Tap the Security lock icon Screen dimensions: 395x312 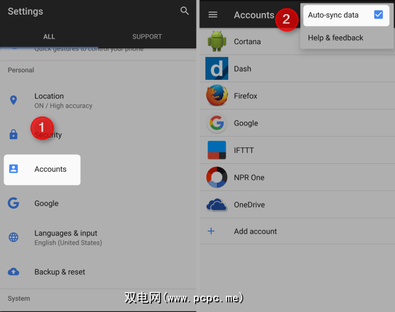point(14,134)
